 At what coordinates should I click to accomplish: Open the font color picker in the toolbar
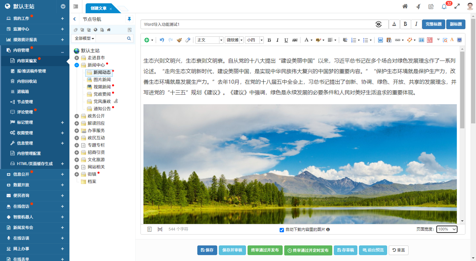coord(307,40)
